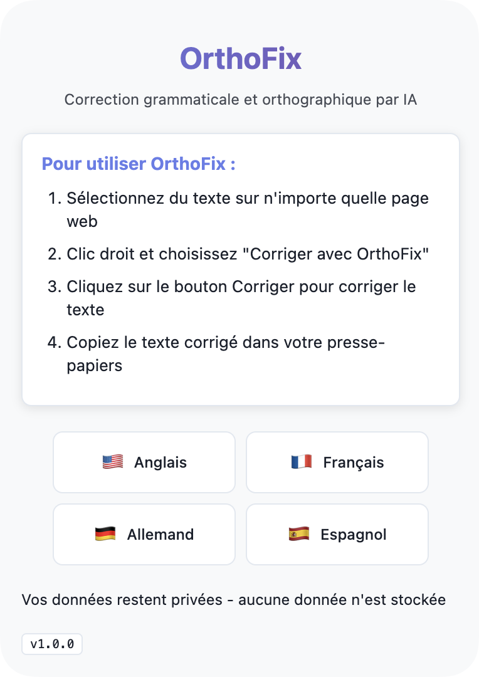Click the "Pour utiliser OrthoFix :" heading
The image size is (479, 677).
tap(139, 164)
